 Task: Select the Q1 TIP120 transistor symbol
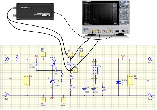tap(53, 63)
